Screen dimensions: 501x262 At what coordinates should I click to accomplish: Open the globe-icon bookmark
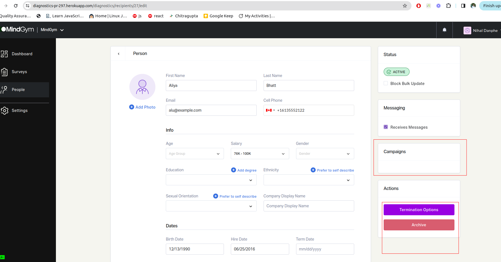coord(39,16)
